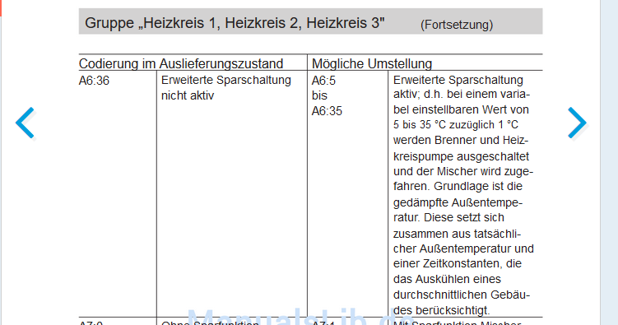Screen dimensions: 618x325
Task: Go to next manual page arrow
Action: (578, 123)
